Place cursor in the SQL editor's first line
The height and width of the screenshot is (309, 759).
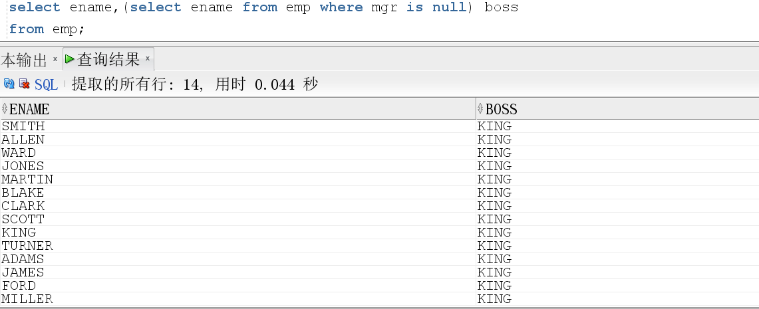[264, 7]
